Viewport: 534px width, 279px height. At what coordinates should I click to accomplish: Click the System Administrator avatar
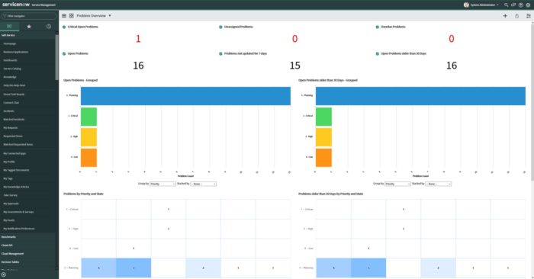(x=466, y=5)
